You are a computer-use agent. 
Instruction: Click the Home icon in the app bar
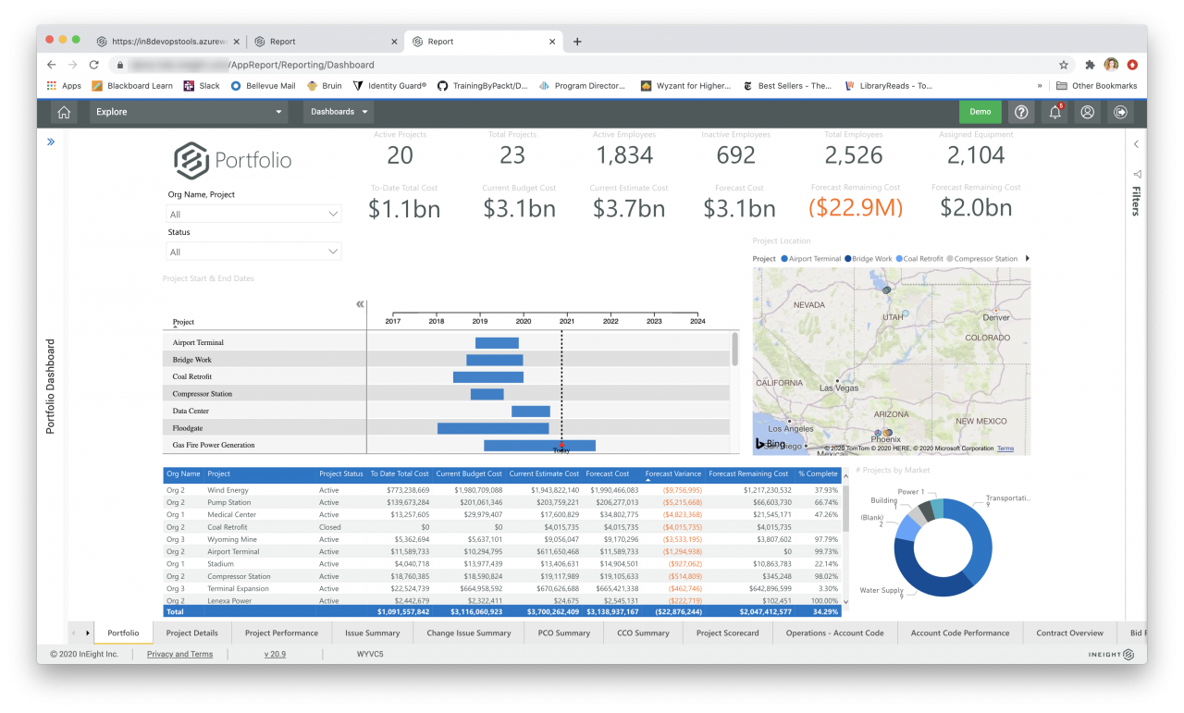click(64, 112)
